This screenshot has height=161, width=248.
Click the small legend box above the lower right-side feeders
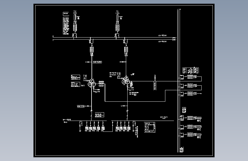[x=184, y=110]
